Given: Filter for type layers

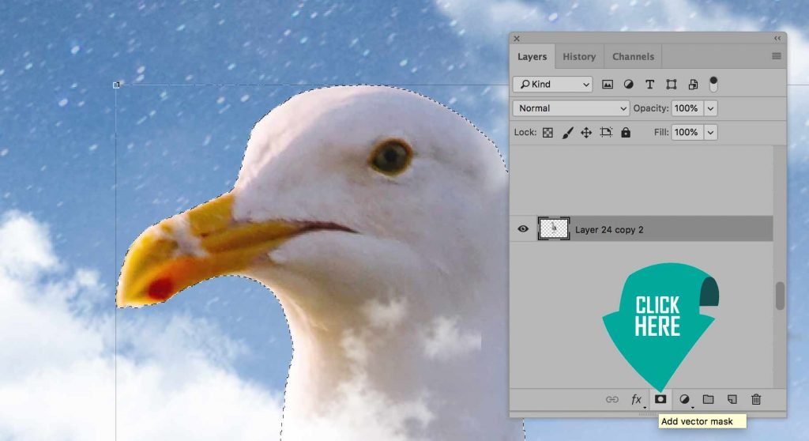Looking at the screenshot, I should (x=649, y=85).
